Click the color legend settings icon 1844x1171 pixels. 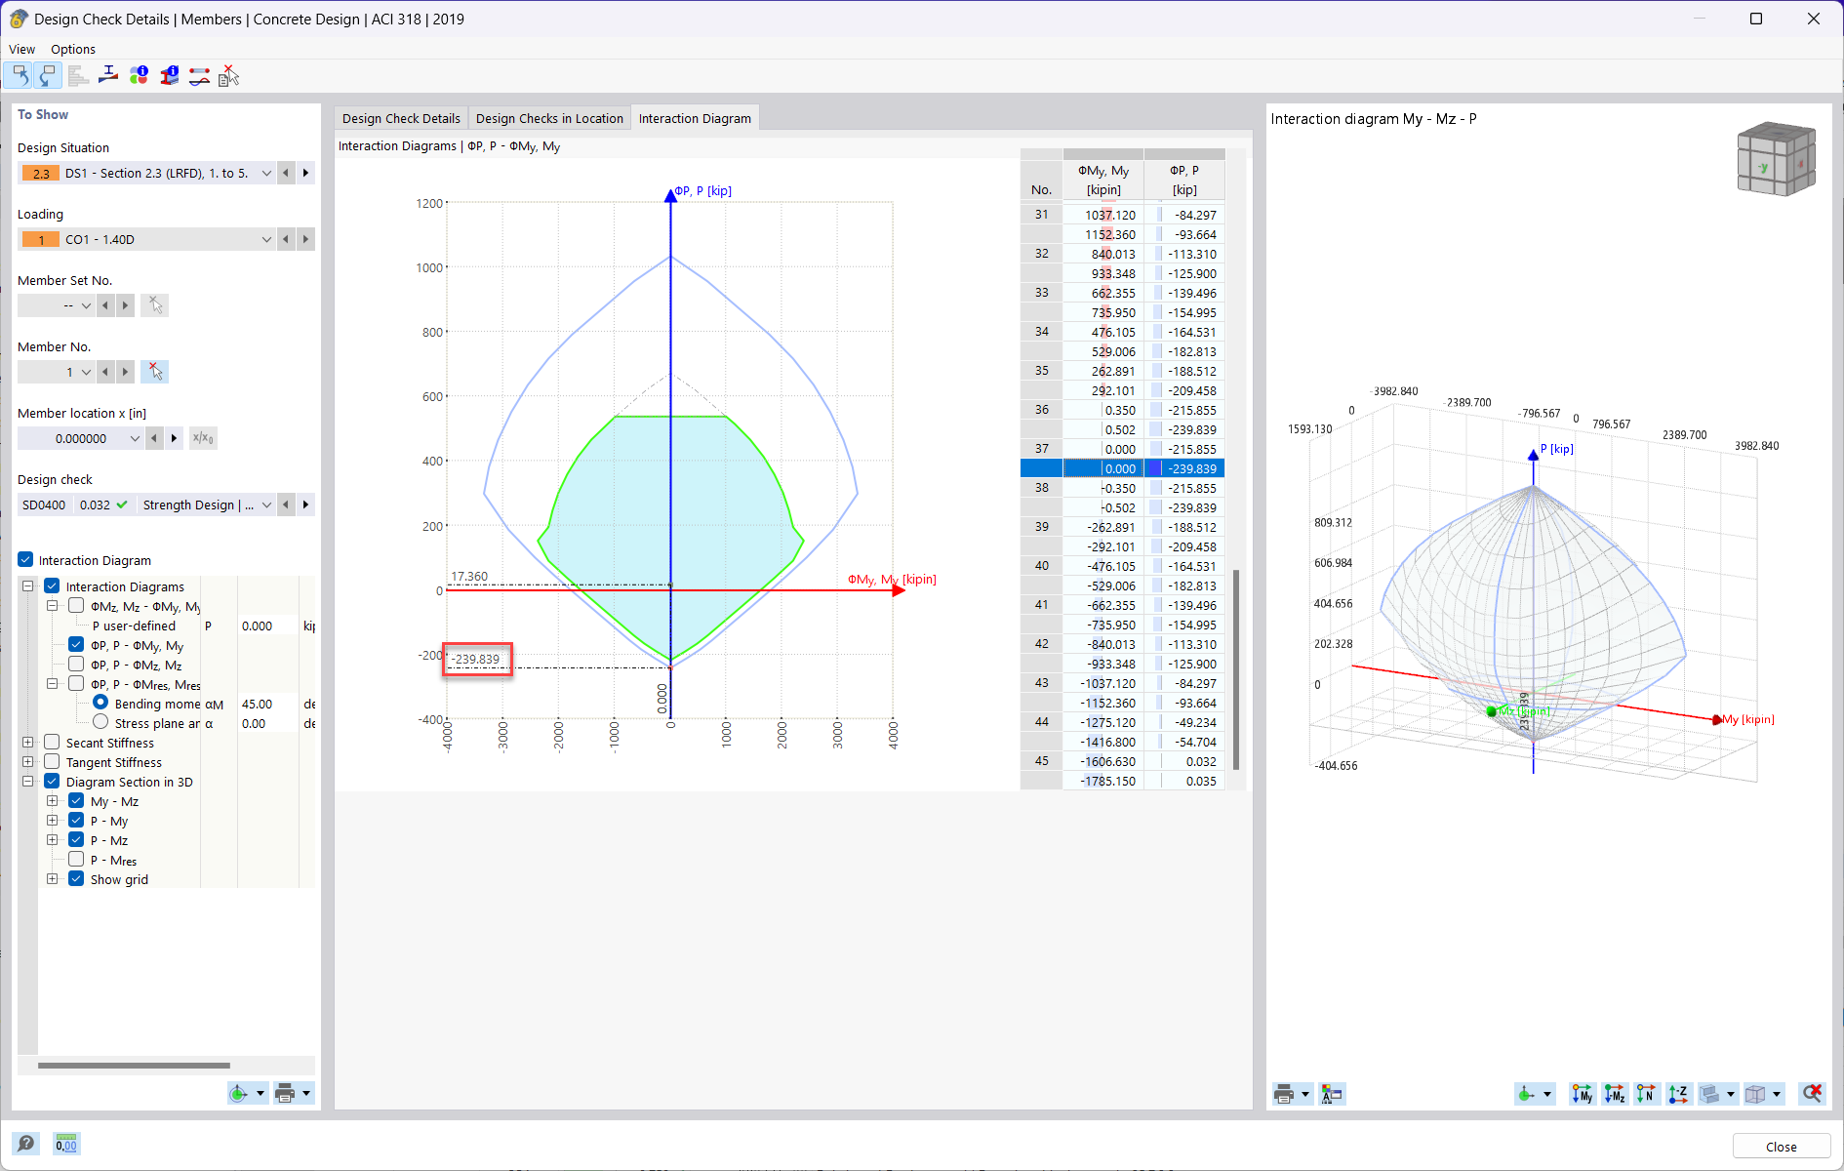point(1332,1094)
